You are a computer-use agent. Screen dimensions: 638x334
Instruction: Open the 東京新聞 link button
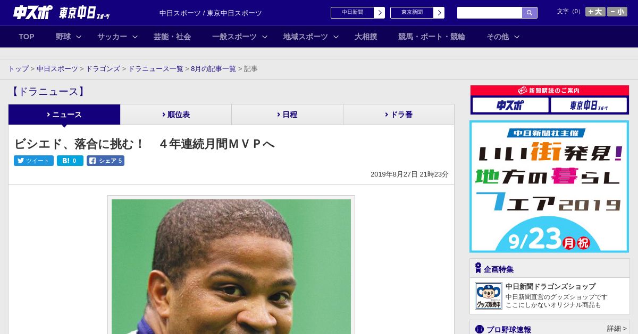click(x=412, y=13)
